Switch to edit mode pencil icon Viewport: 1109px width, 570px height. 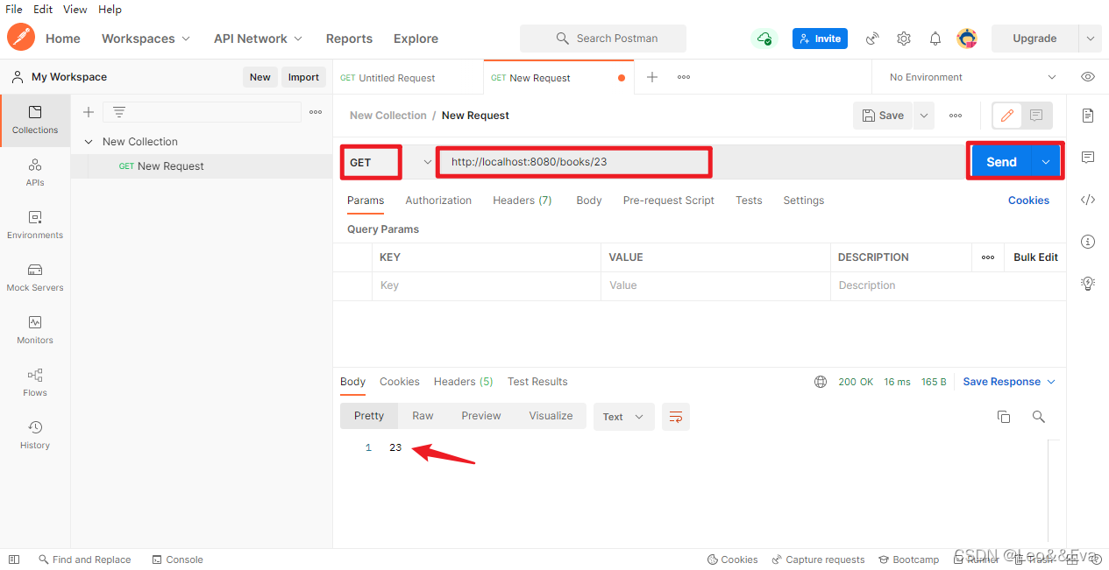click(1007, 116)
